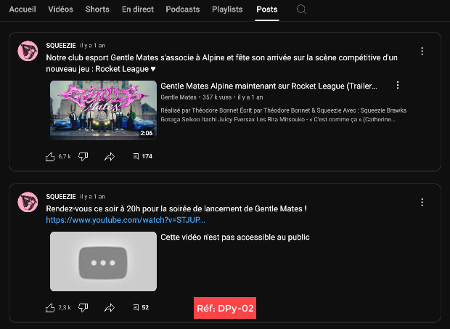The width and height of the screenshot is (450, 329).
Task: Switch to the Vidéos tab
Action: click(60, 9)
